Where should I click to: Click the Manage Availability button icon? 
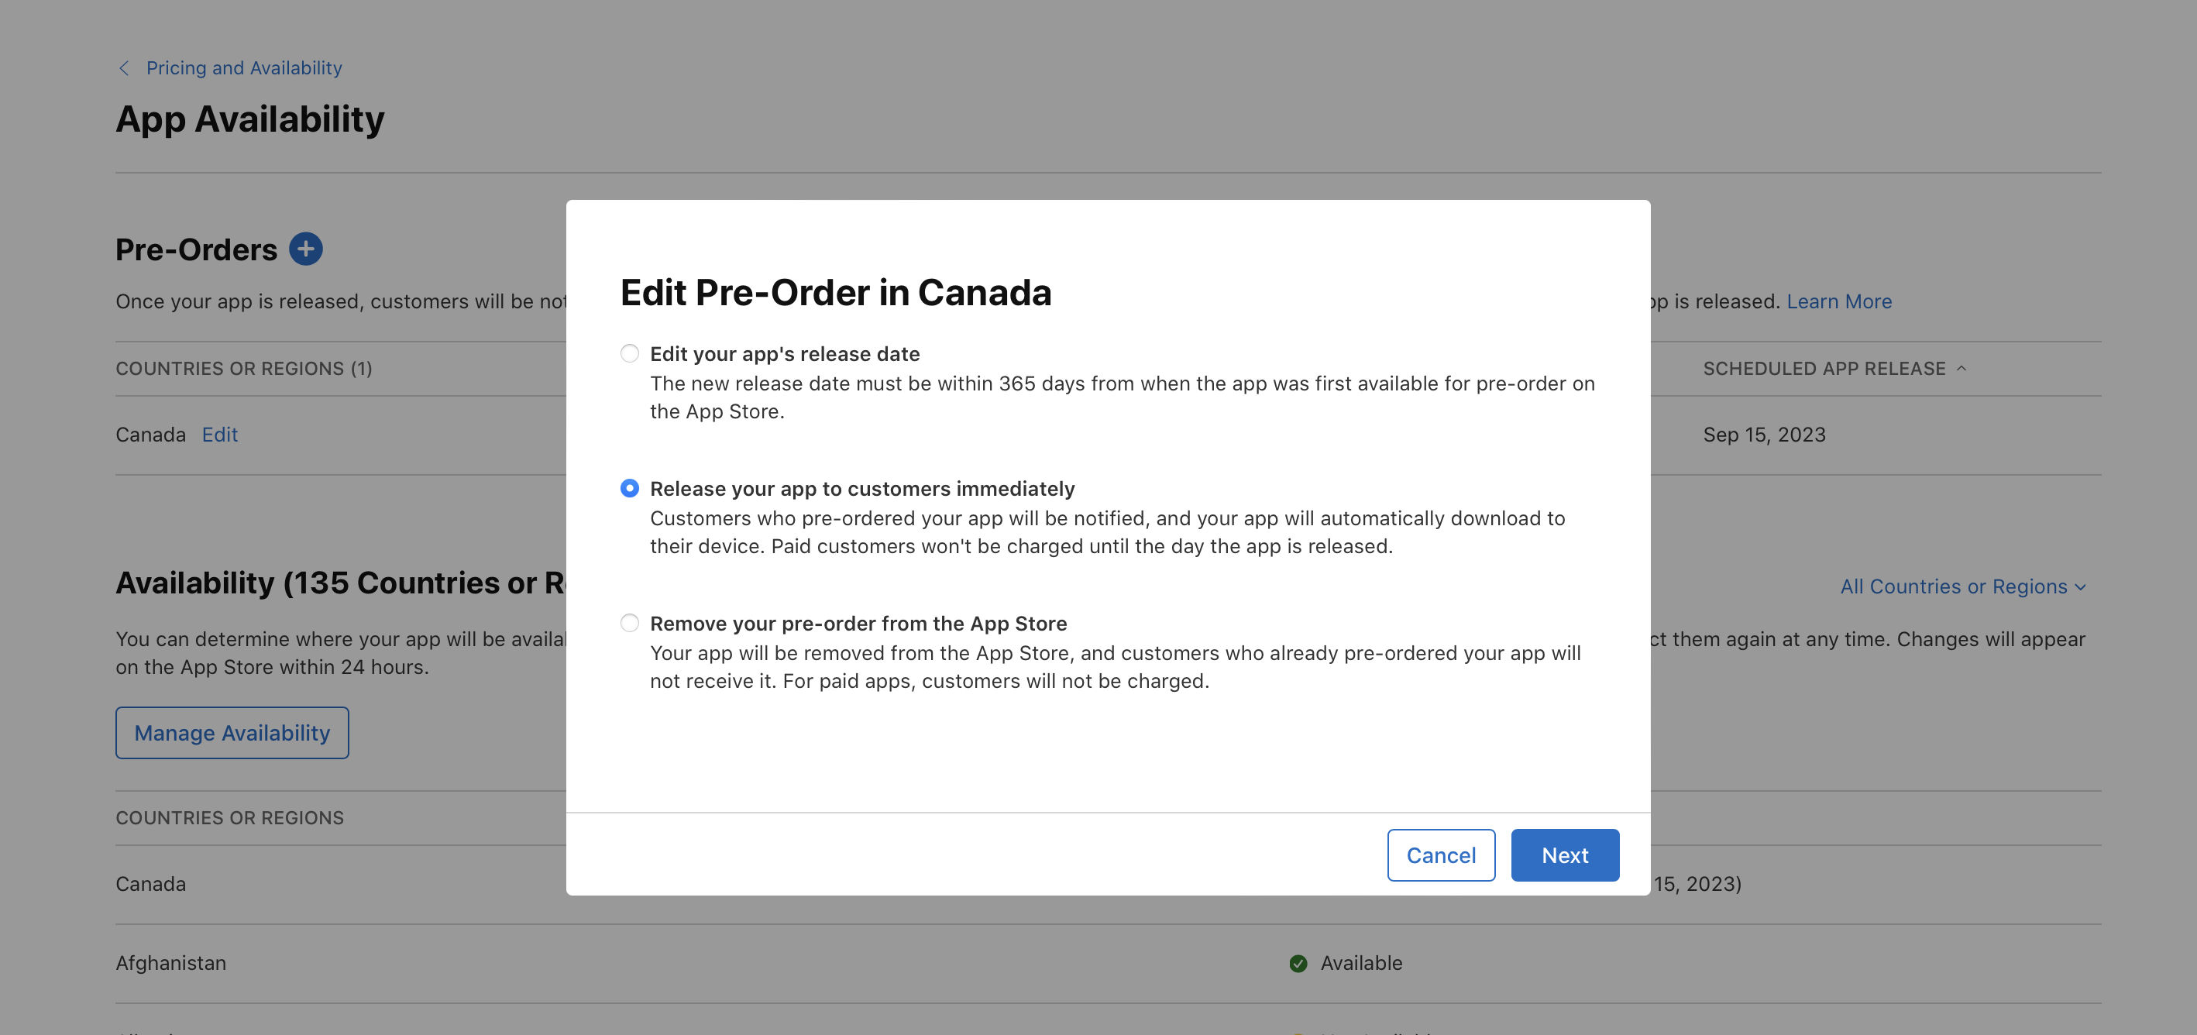click(232, 733)
